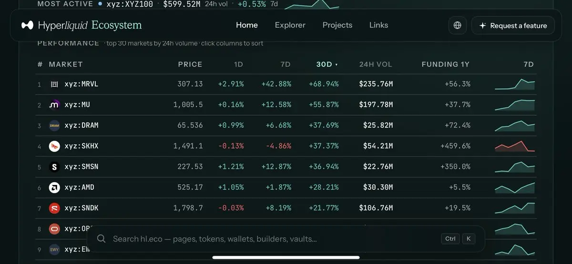Click the AMD market logo icon

click(x=54, y=187)
